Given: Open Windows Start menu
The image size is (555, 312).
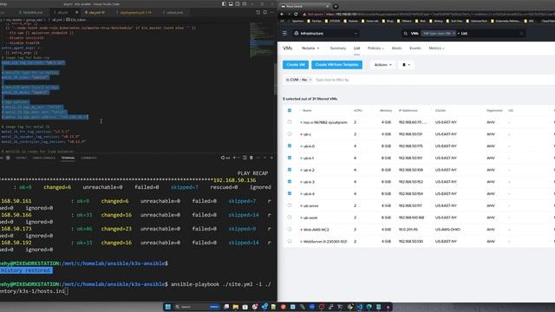Looking at the screenshot, I should coord(167,307).
